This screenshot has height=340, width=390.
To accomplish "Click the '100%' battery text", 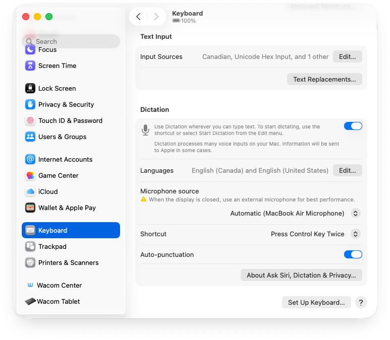I will (x=188, y=21).
